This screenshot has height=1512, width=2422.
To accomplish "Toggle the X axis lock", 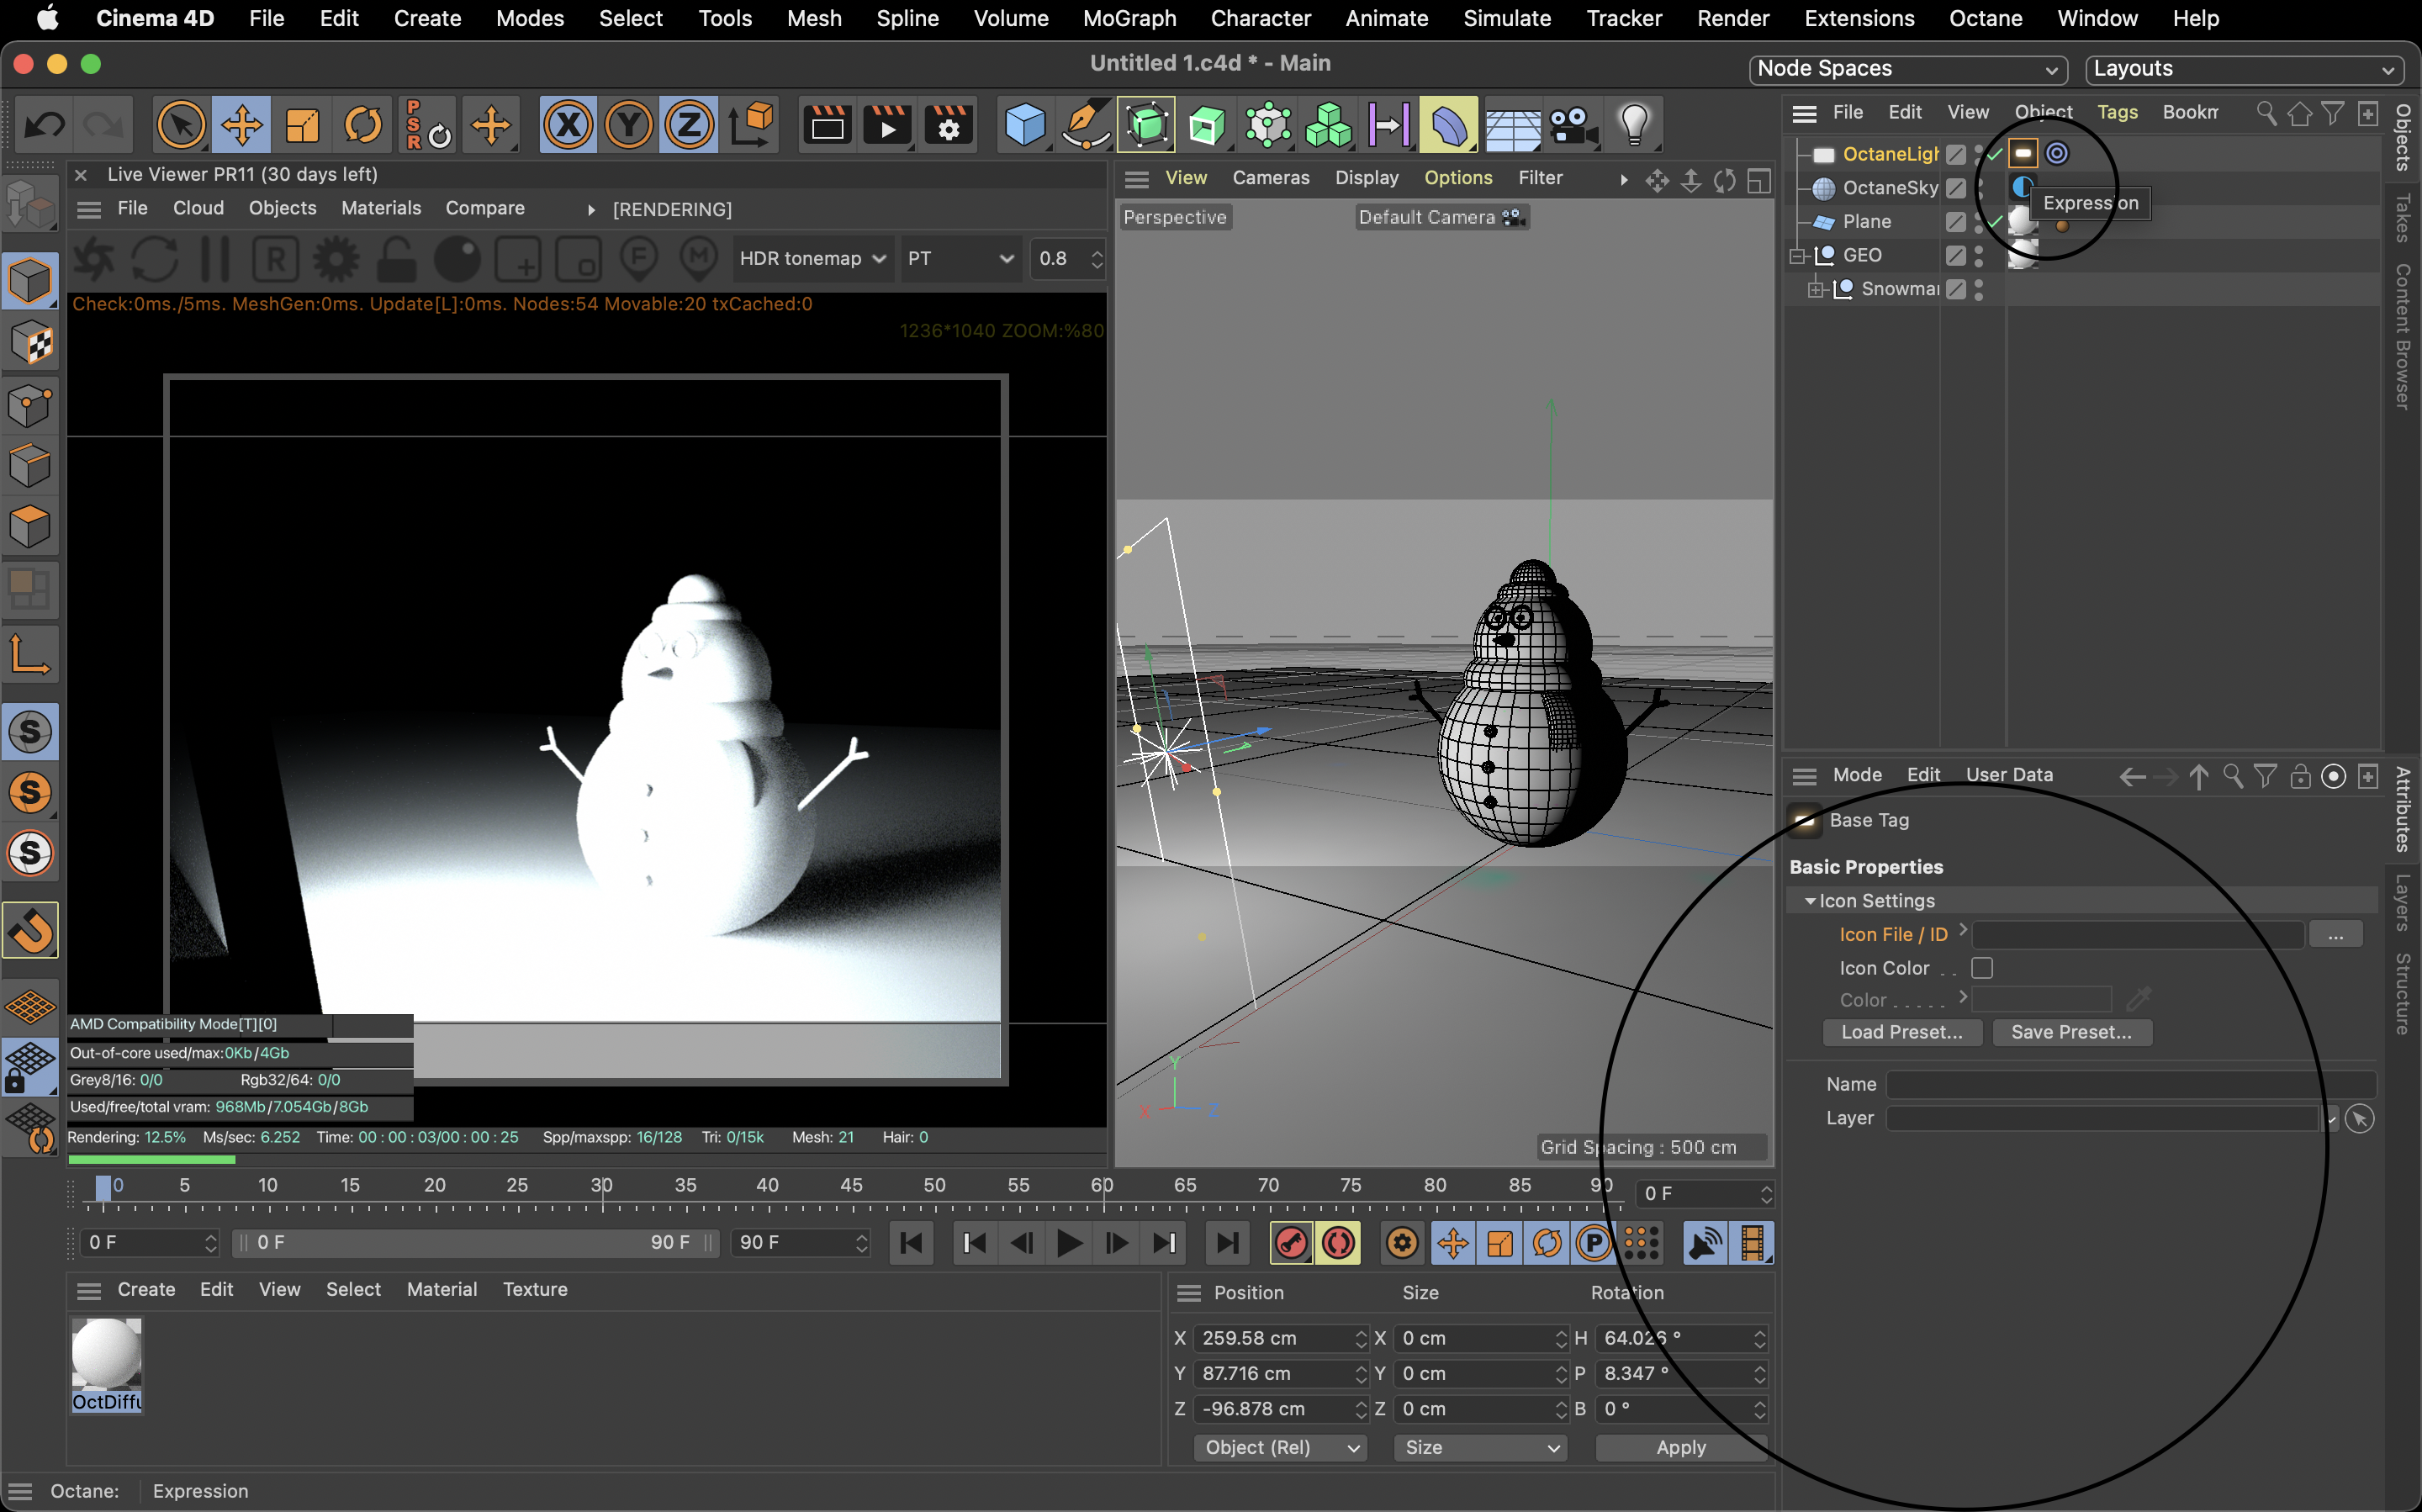I will tap(568, 125).
